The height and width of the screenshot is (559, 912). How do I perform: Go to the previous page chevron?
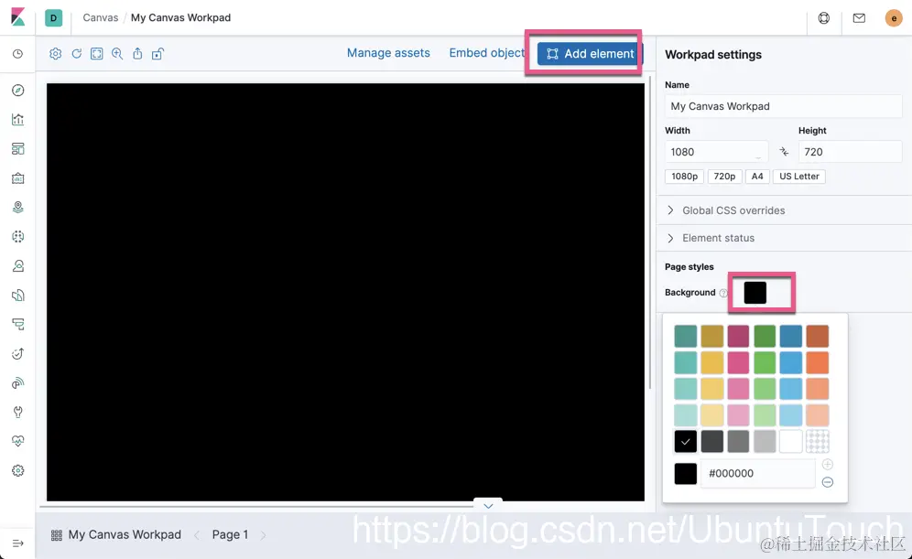[x=197, y=534]
